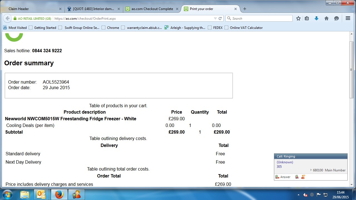Click the Newworld NWCOM5015W product description
This screenshot has width=356, height=200.
coord(71,119)
